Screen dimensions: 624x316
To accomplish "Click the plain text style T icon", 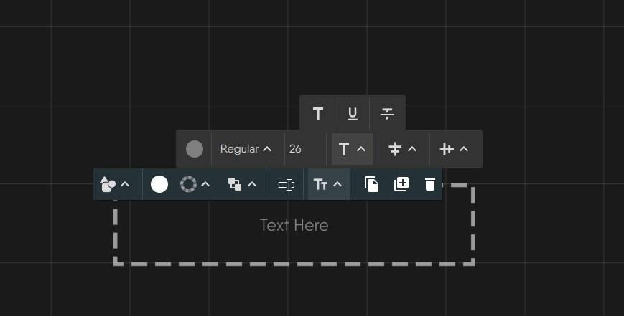I will click(x=318, y=114).
